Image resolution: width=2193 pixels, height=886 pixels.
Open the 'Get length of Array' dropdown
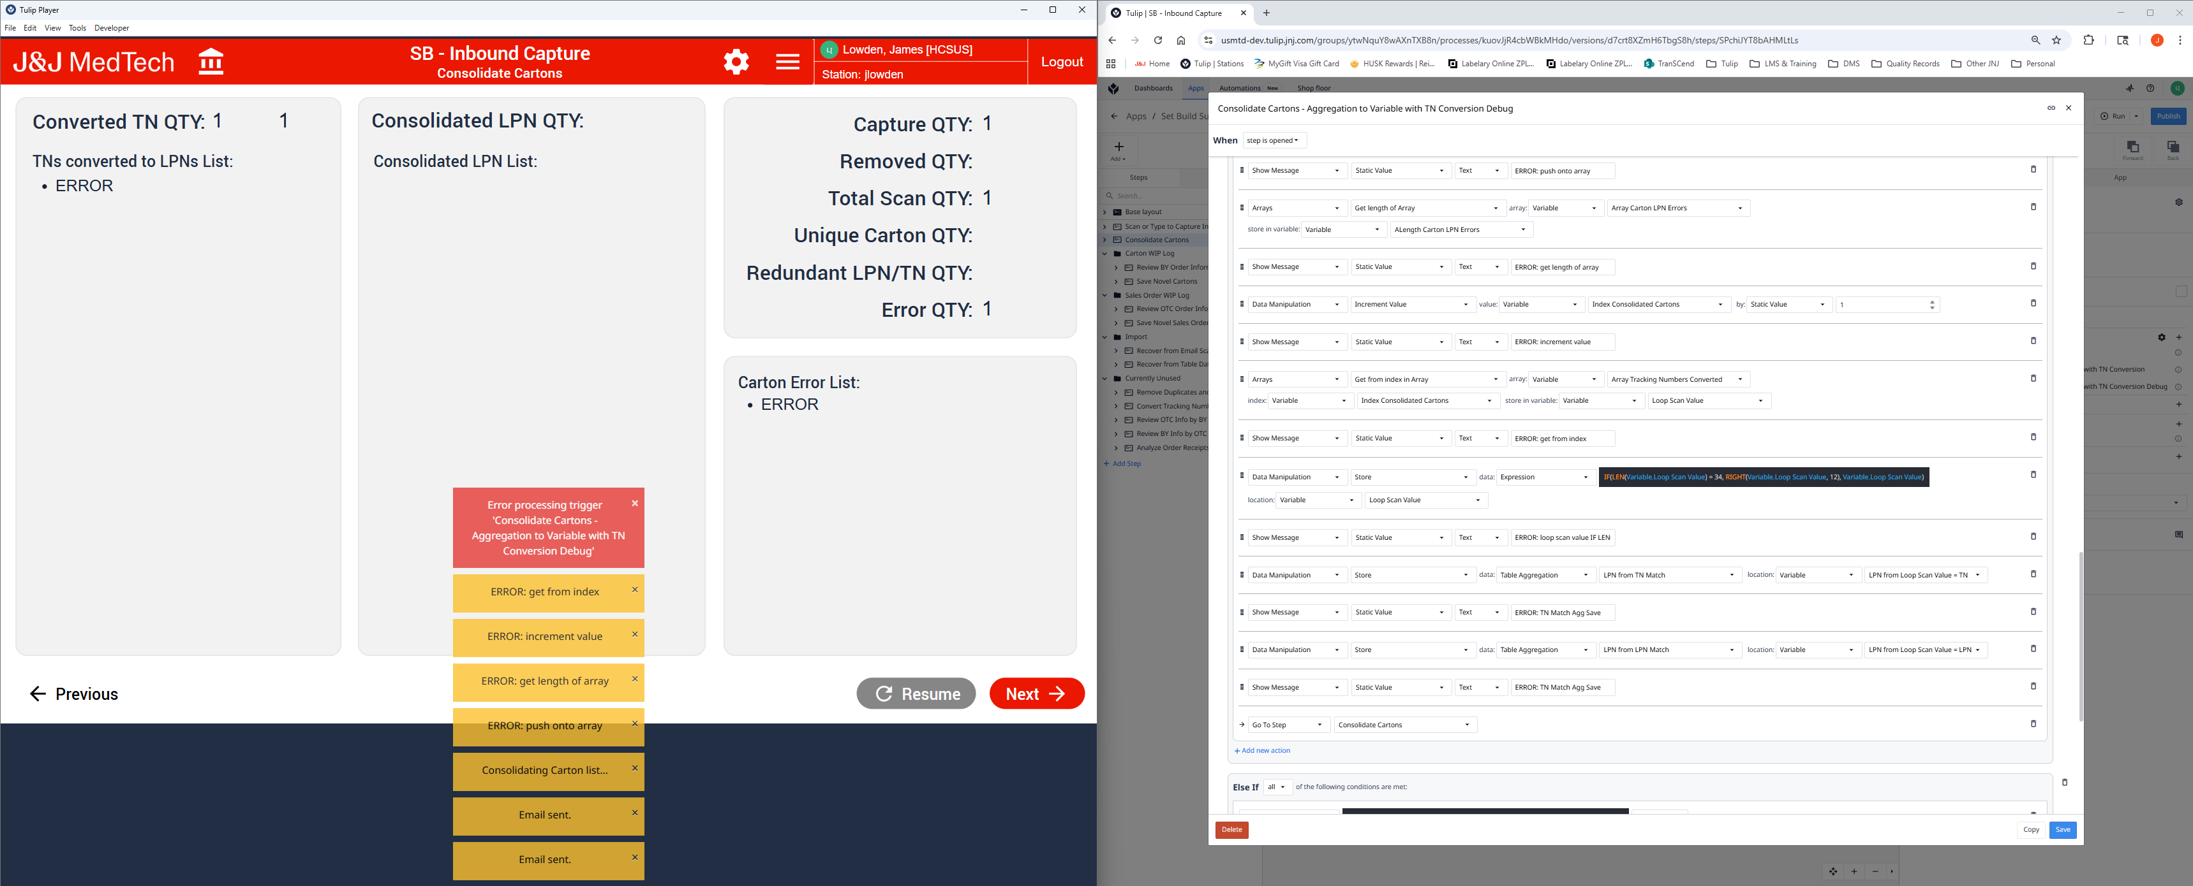coord(1426,208)
